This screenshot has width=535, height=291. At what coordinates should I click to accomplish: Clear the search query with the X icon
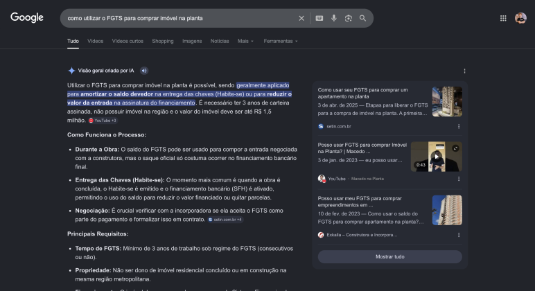point(301,19)
